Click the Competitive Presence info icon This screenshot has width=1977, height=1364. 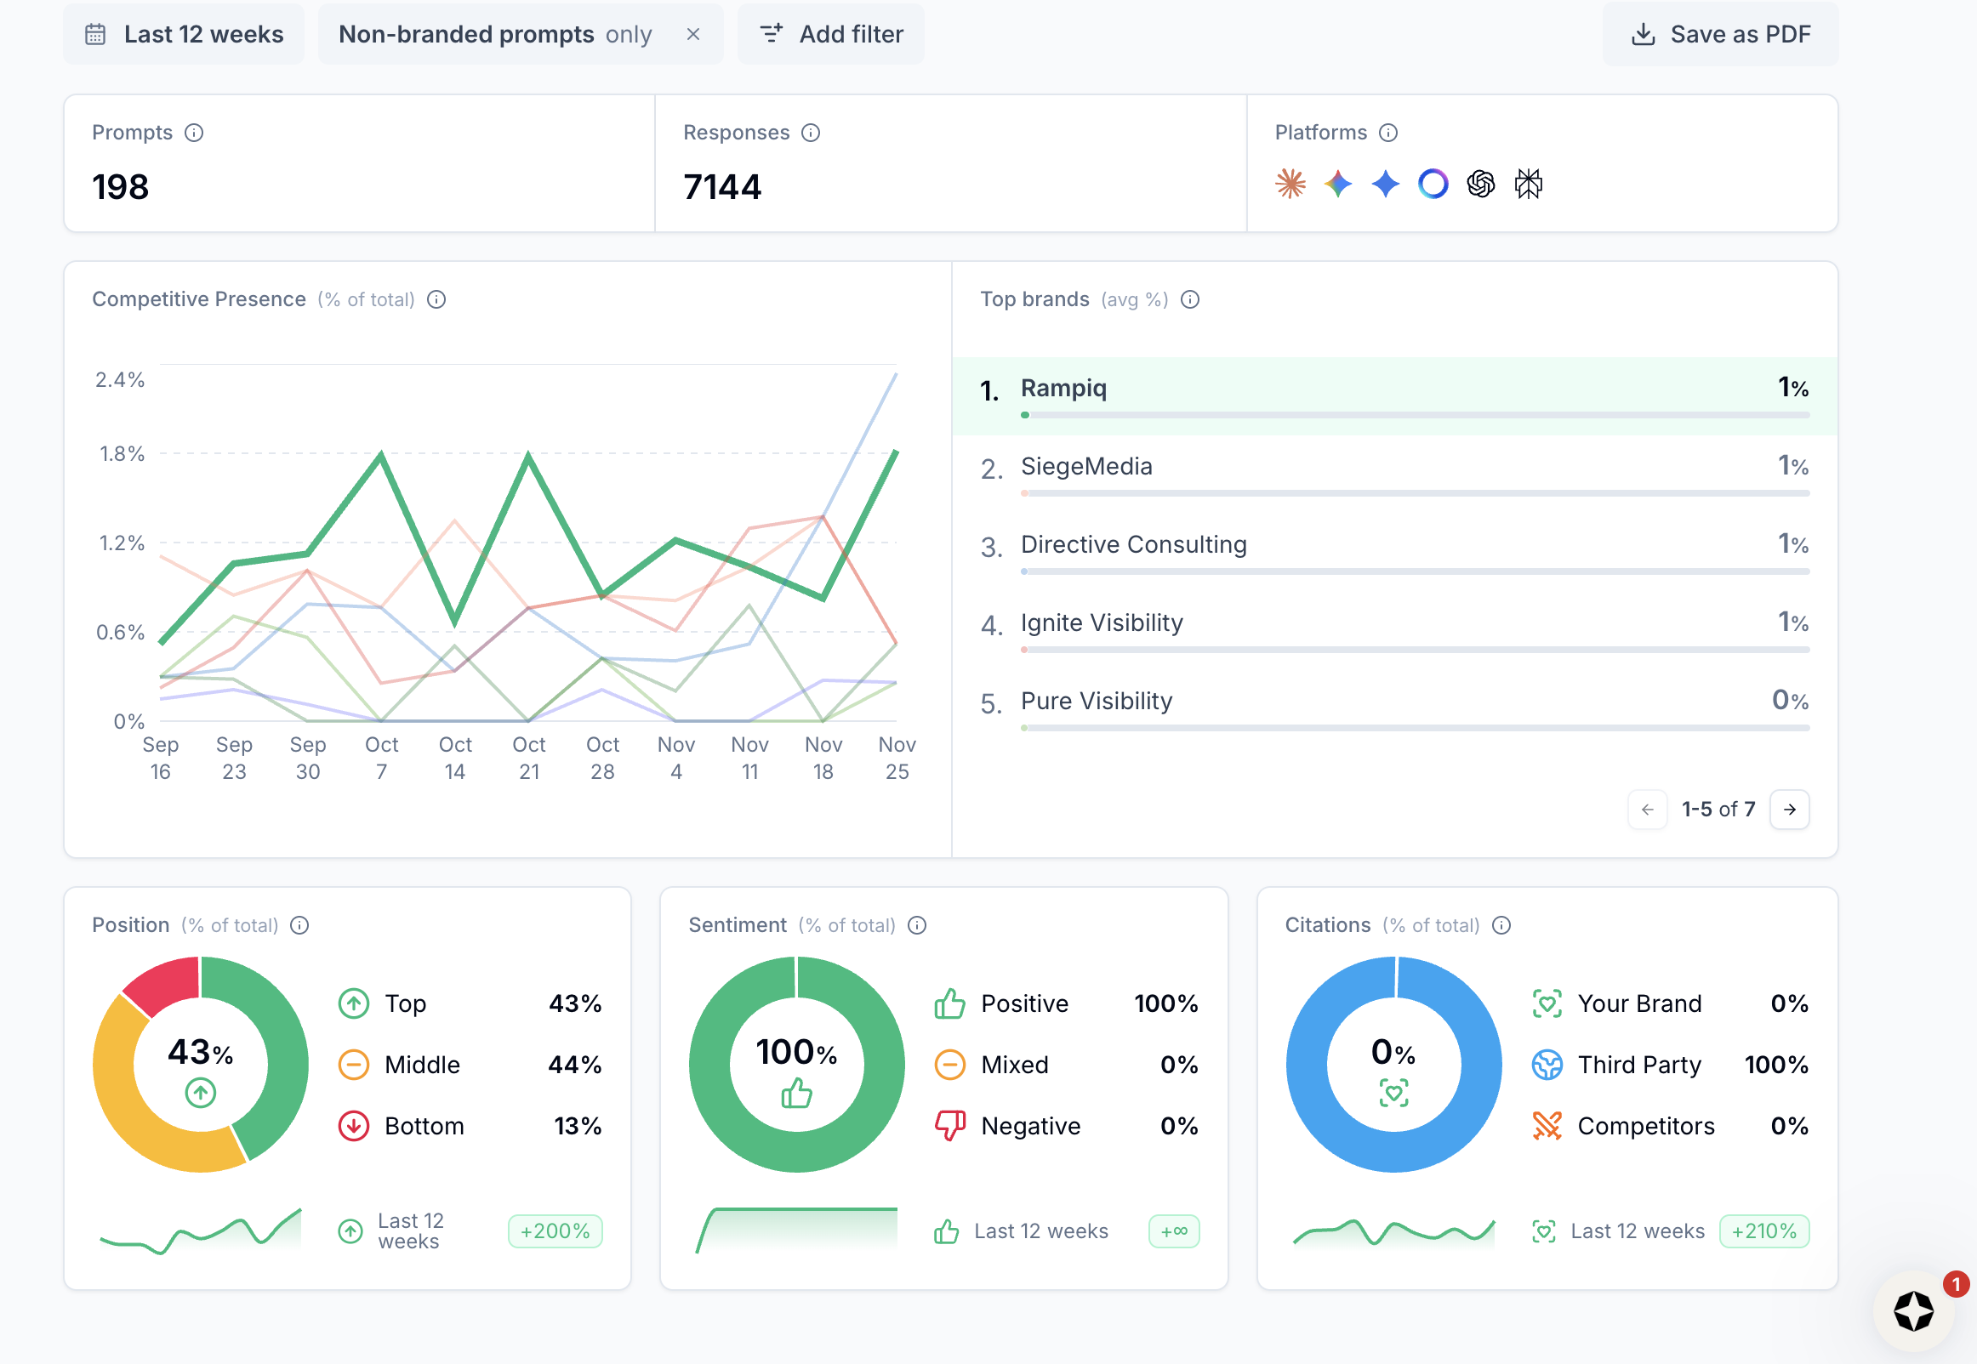436,299
